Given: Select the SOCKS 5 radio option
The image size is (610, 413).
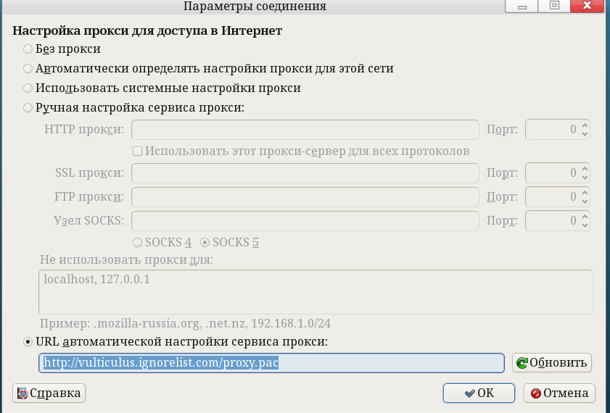Looking at the screenshot, I should coord(205,242).
